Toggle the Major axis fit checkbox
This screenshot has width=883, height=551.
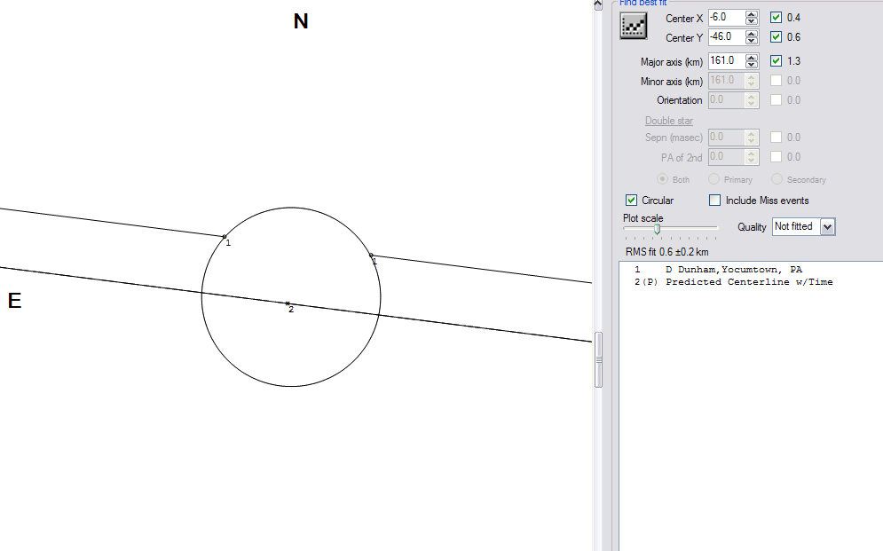(776, 61)
